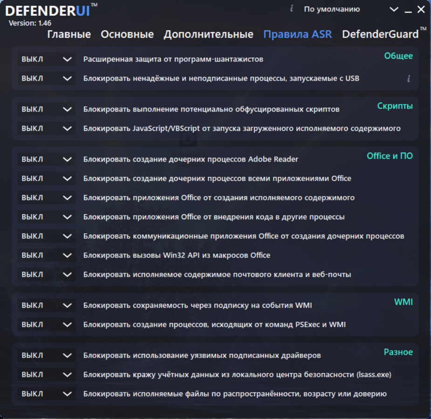Switch to the Основные tab
This screenshot has height=419, width=431.
point(127,34)
